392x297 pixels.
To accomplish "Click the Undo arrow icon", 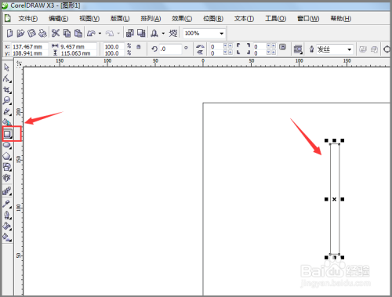I will pos(91,33).
